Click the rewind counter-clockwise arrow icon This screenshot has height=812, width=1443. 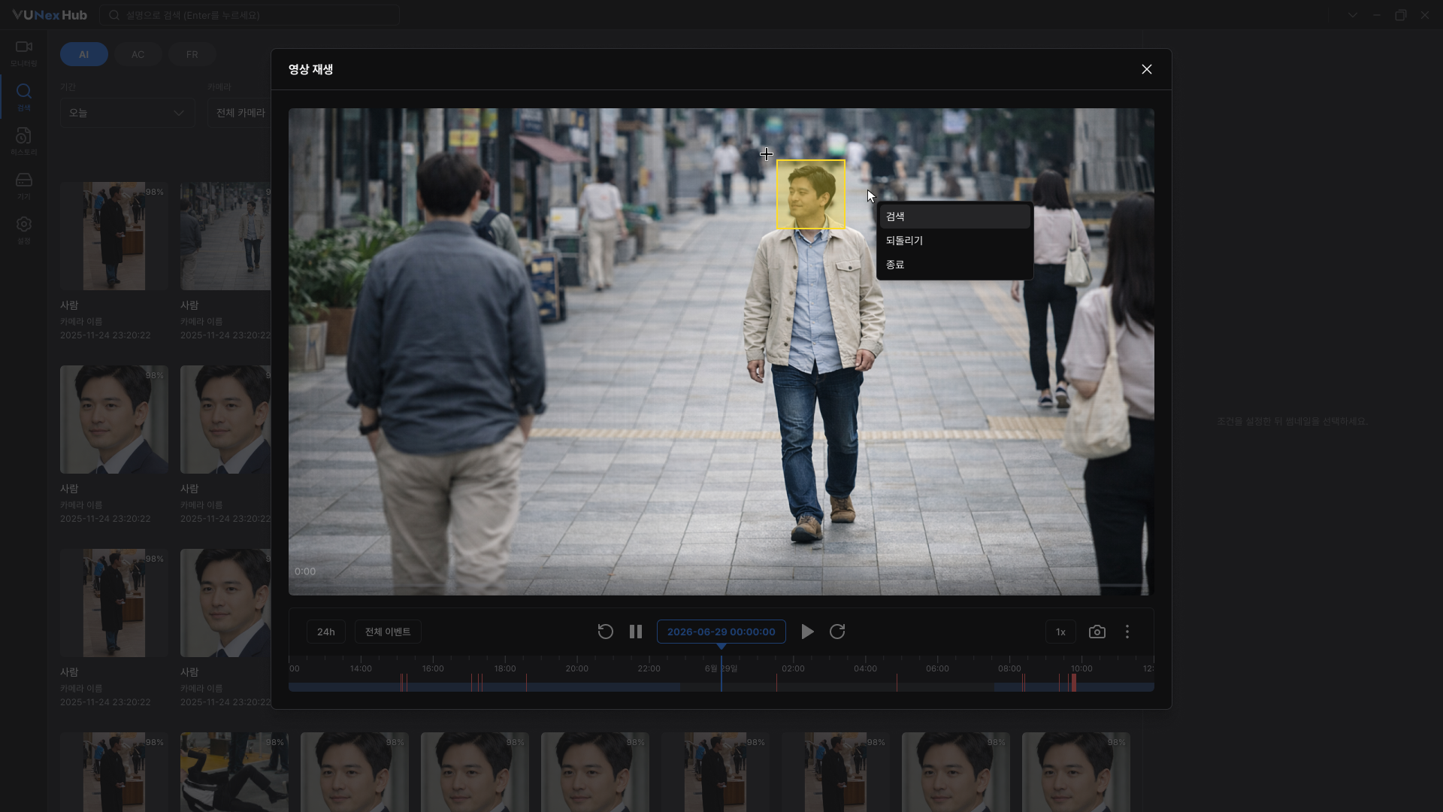click(x=606, y=632)
